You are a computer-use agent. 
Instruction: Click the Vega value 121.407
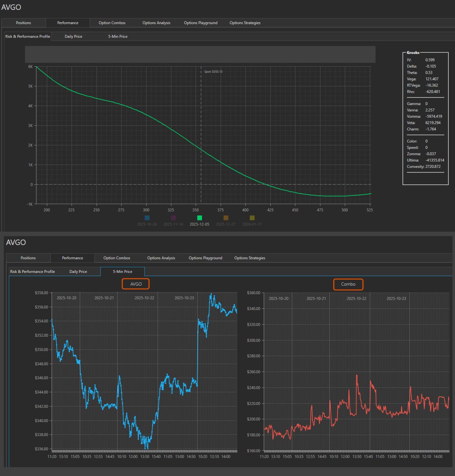[x=432, y=79]
